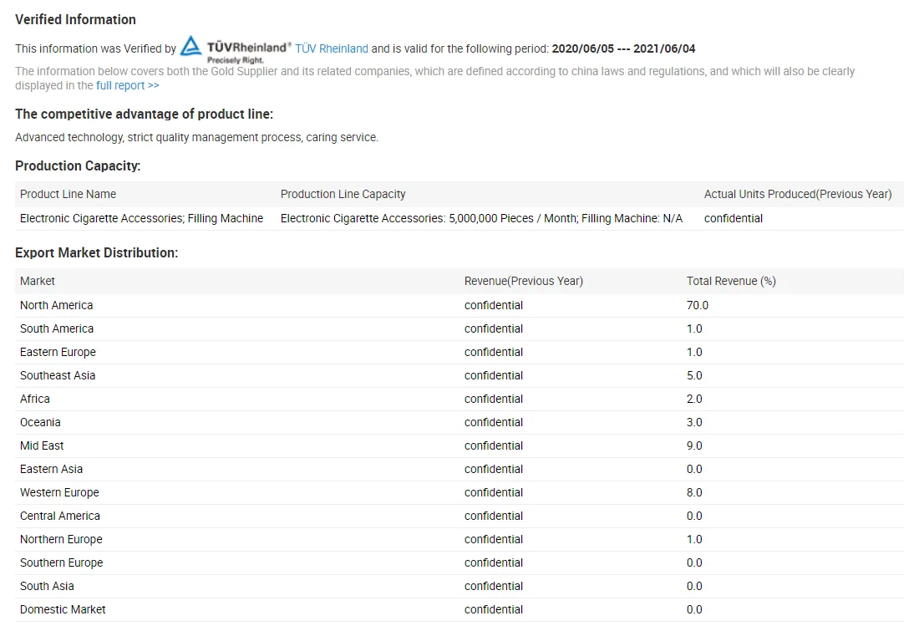Click the Southeast Asia market row
This screenshot has height=626, width=919.
pyautogui.click(x=58, y=375)
